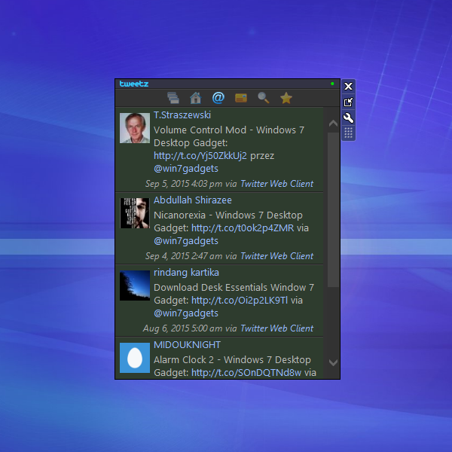Show mentions with the @ icon
Image resolution: width=452 pixels, height=452 pixels.
218,98
